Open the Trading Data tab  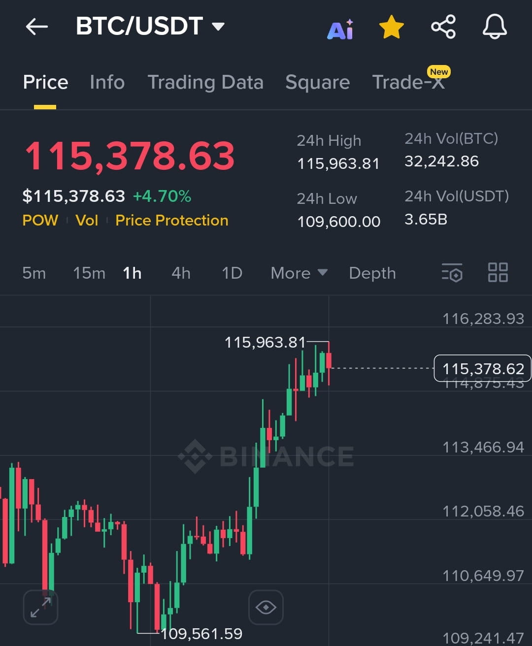pyautogui.click(x=205, y=82)
